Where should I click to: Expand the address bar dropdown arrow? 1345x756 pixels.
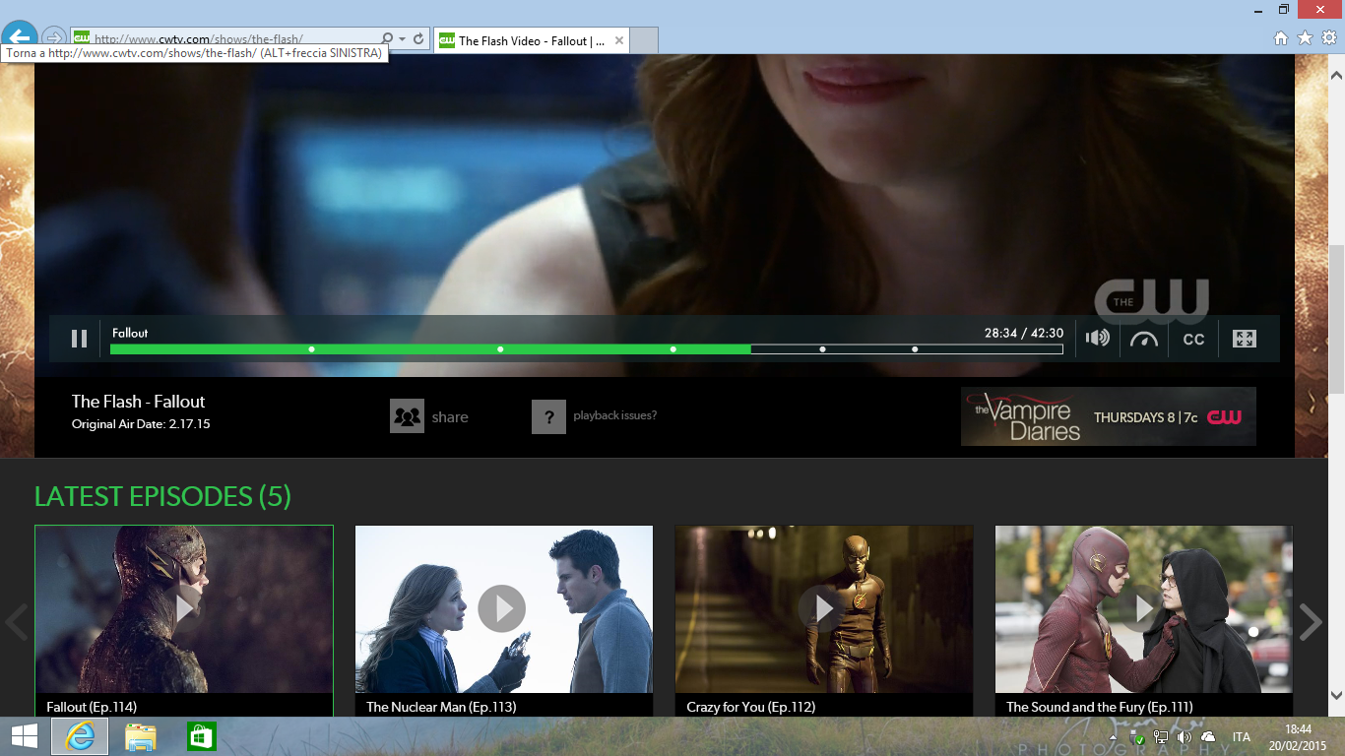[x=402, y=39]
